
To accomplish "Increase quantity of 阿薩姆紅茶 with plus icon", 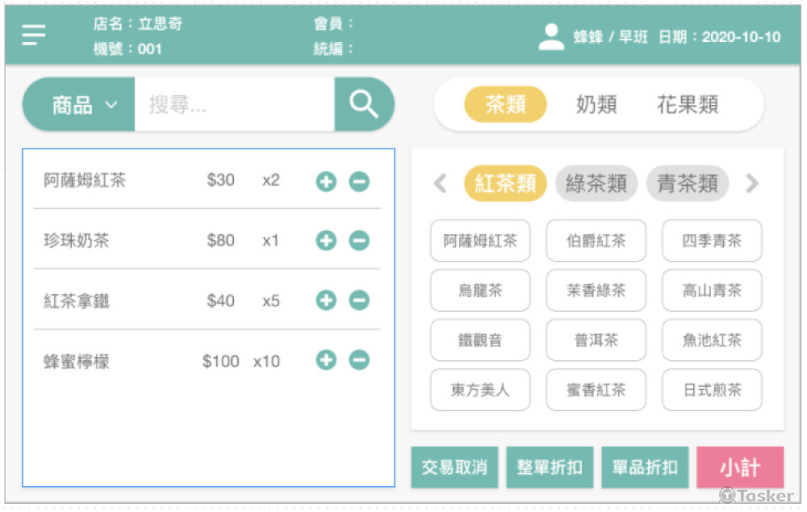I will (x=325, y=182).
